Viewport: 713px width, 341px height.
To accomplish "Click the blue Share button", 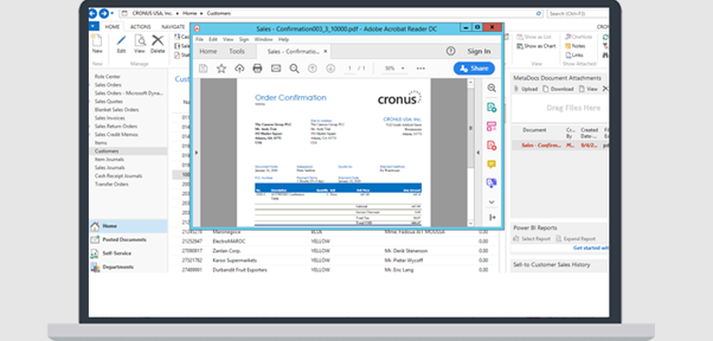I will [x=474, y=68].
